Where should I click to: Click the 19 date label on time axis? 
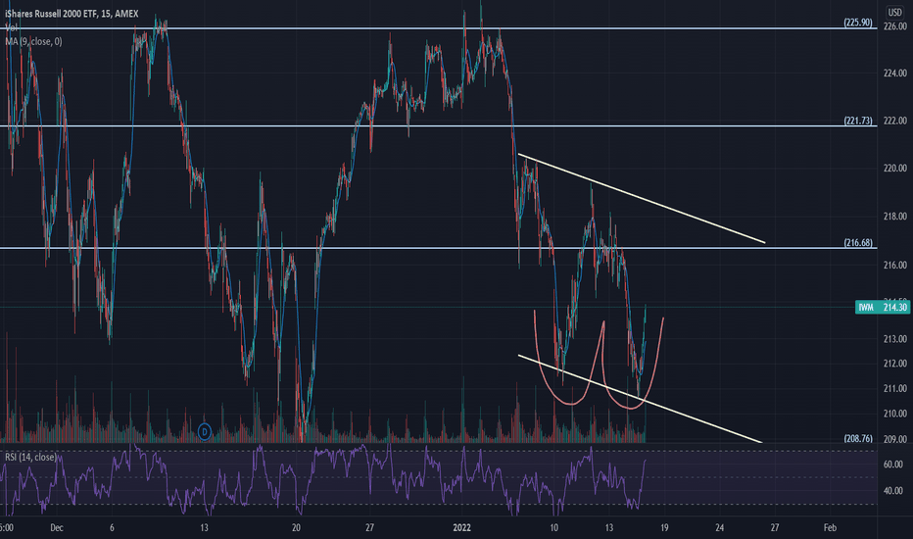pyautogui.click(x=664, y=527)
